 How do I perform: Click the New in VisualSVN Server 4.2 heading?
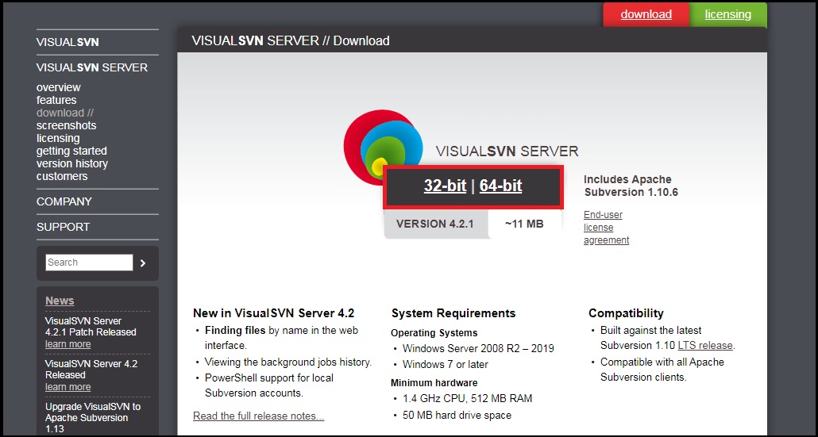[x=273, y=313]
